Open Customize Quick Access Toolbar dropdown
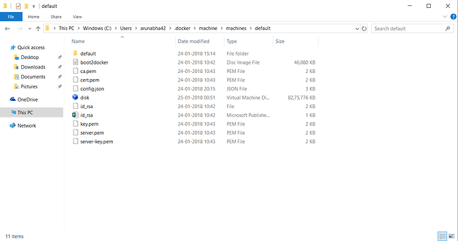Screen dimensions: 458x241 (x=34, y=6)
